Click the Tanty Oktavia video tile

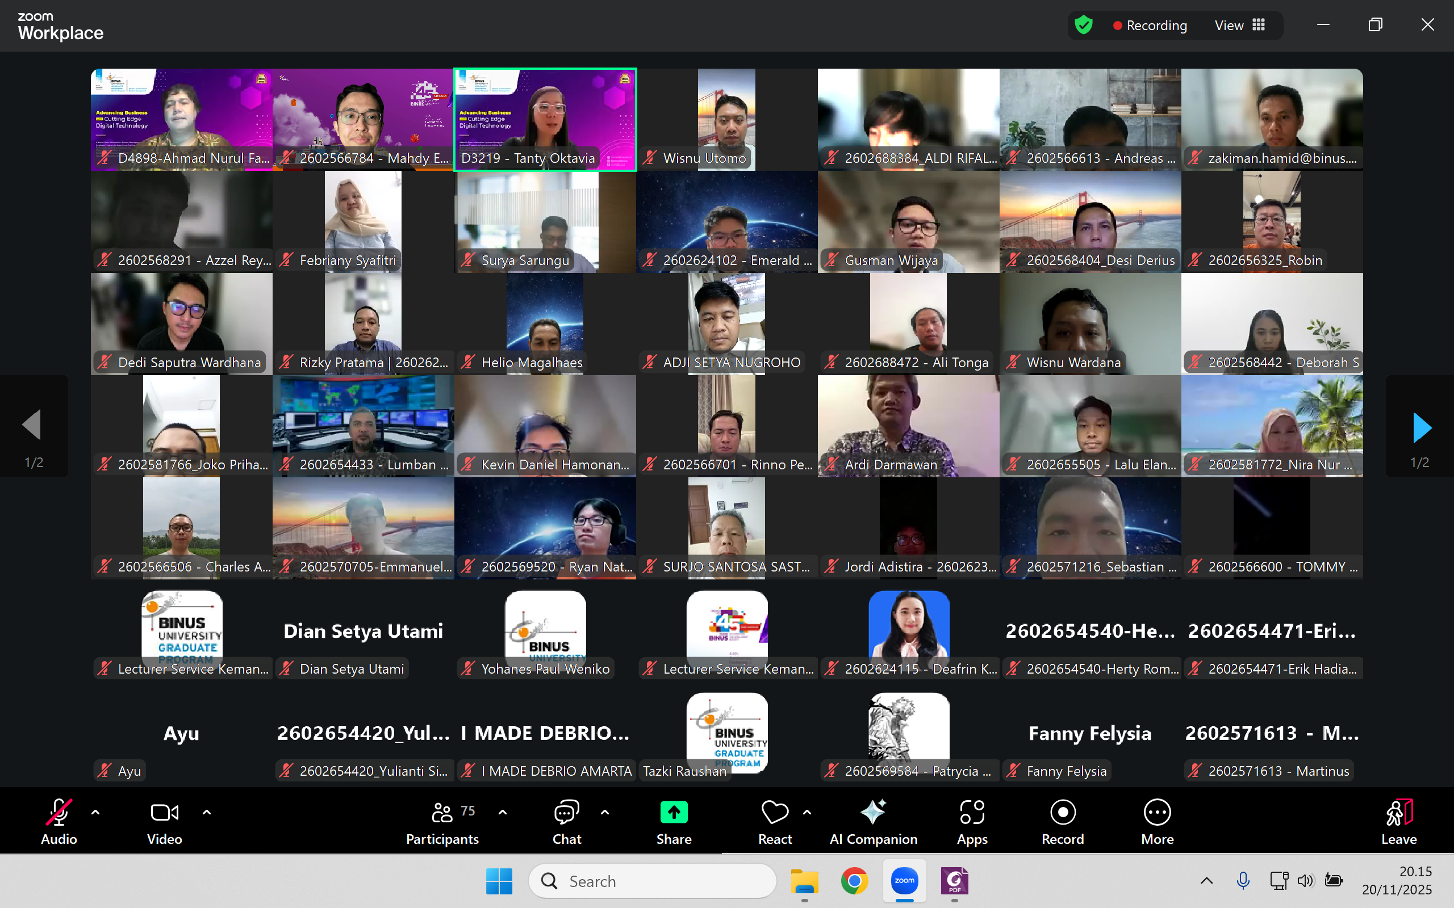click(545, 119)
